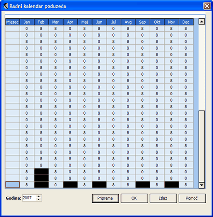Viewport: 213px width, 217px height.
Task: Open help with the Pomoć button
Action: (x=192, y=198)
